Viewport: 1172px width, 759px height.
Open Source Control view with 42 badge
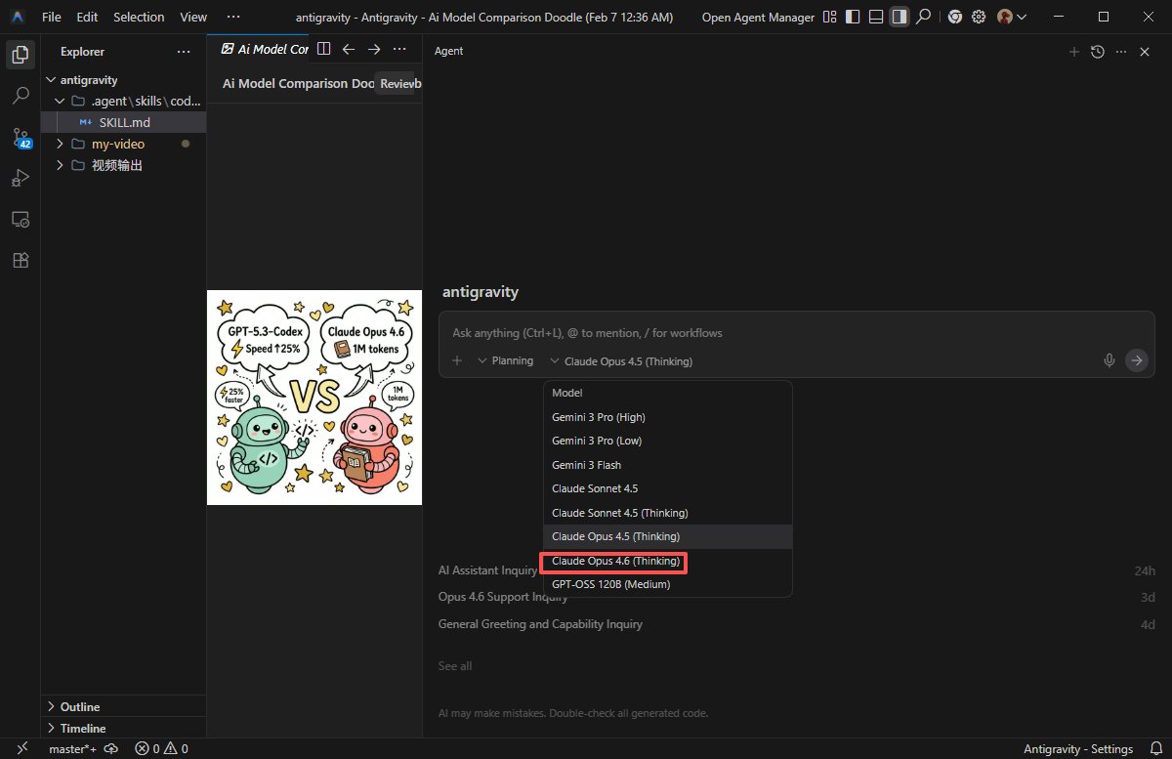(x=21, y=137)
